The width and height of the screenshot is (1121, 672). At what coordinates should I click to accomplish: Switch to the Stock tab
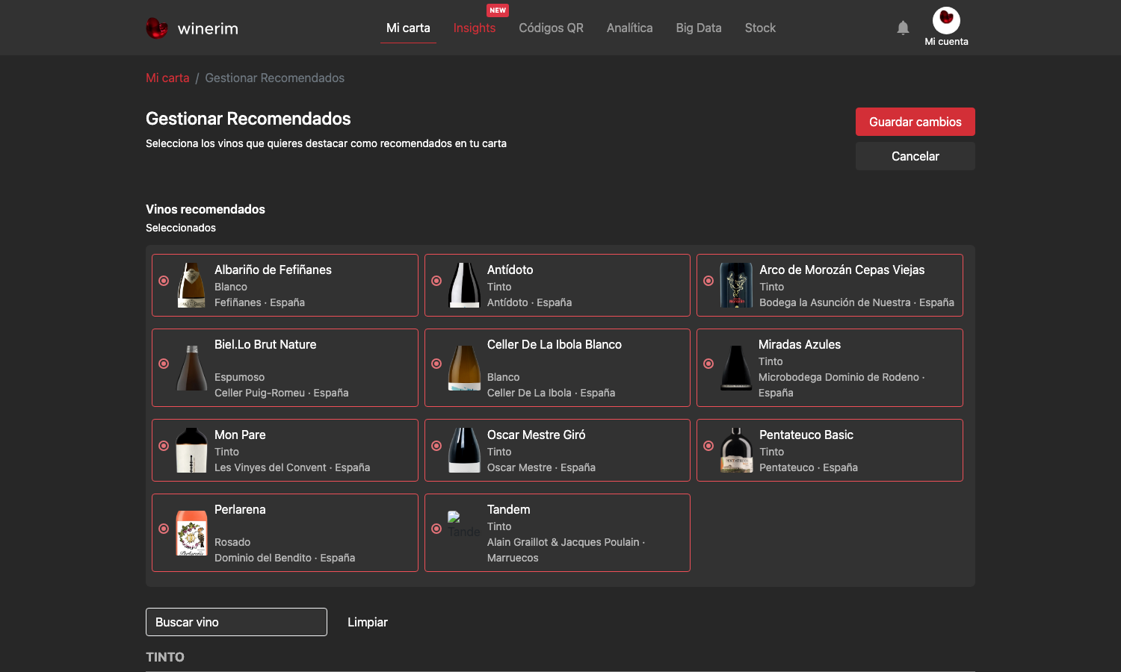pos(760,28)
